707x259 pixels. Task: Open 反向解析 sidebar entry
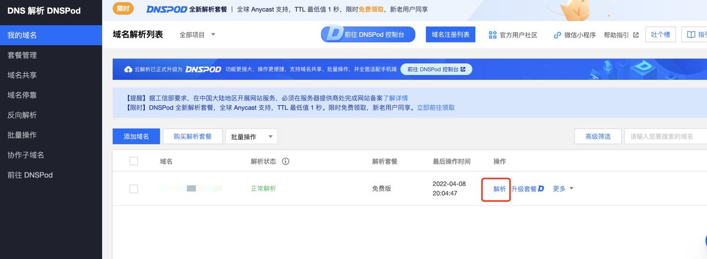click(x=51, y=115)
